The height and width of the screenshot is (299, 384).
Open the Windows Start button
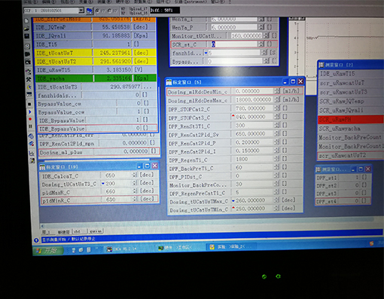(47, 250)
